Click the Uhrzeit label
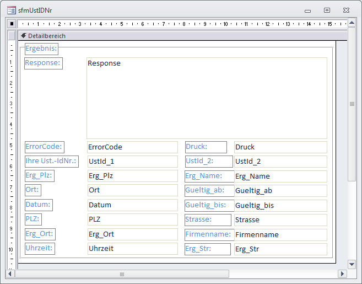362x284 pixels. pyautogui.click(x=40, y=248)
